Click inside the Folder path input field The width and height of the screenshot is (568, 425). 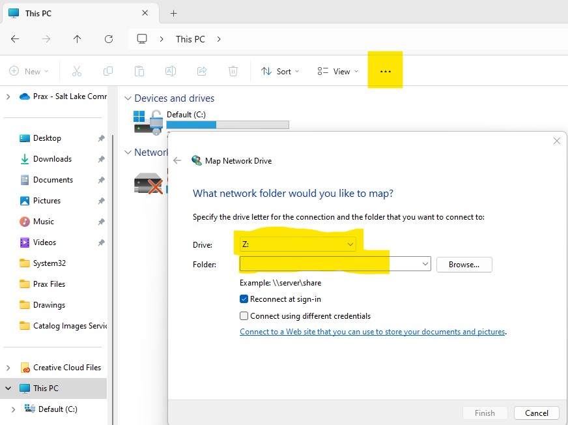329,264
